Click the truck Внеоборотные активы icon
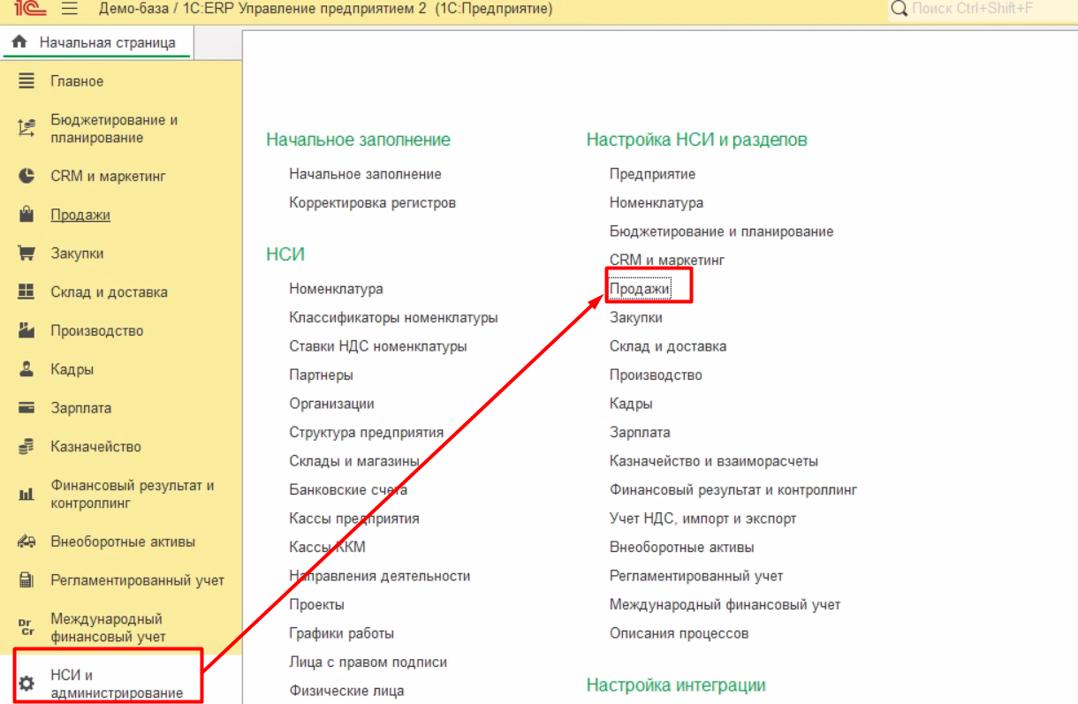This screenshot has height=704, width=1078. (27, 541)
